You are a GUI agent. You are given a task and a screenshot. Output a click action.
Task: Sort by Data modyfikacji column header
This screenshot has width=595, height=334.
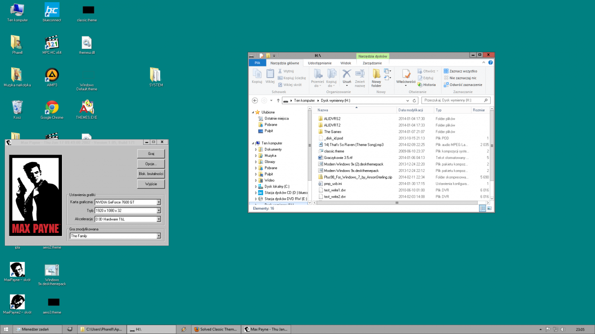(x=416, y=110)
